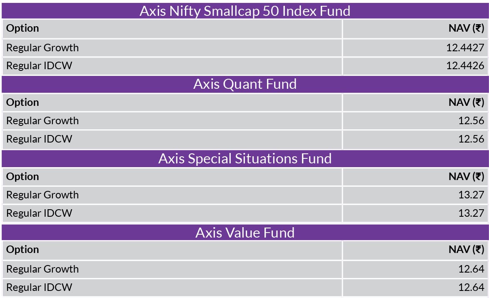Click Regular IDCW under Axis Value Fund
This screenshot has width=489, height=298.
[39, 287]
